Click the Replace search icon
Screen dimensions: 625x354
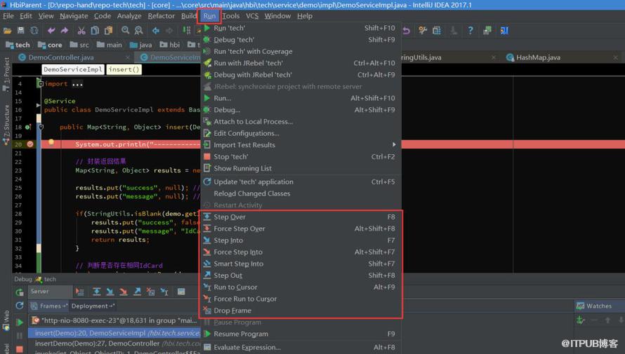(139, 31)
